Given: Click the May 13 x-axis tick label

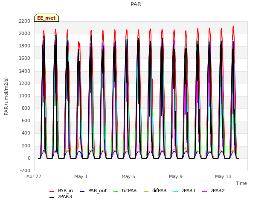Looking at the screenshot, I should pos(223,176).
